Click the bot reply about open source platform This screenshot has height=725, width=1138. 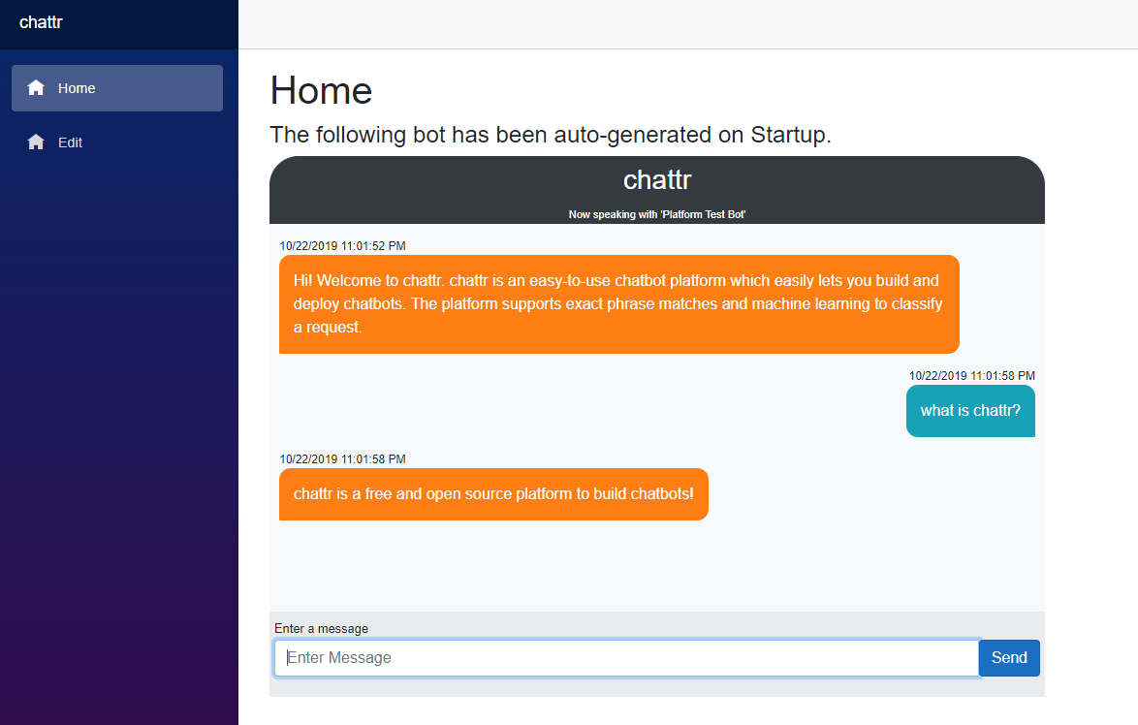pyautogui.click(x=493, y=494)
